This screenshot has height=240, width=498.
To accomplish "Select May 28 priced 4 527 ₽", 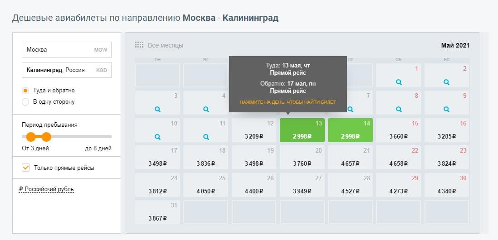I will coord(350,185).
